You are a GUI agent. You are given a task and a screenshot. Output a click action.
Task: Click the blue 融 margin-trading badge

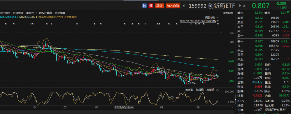point(144,6)
